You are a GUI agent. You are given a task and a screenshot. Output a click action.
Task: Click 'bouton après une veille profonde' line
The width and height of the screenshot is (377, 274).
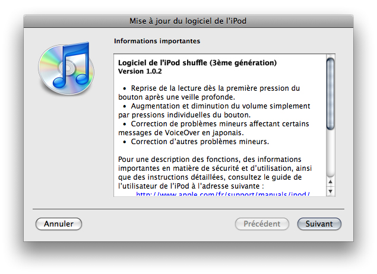177,97
